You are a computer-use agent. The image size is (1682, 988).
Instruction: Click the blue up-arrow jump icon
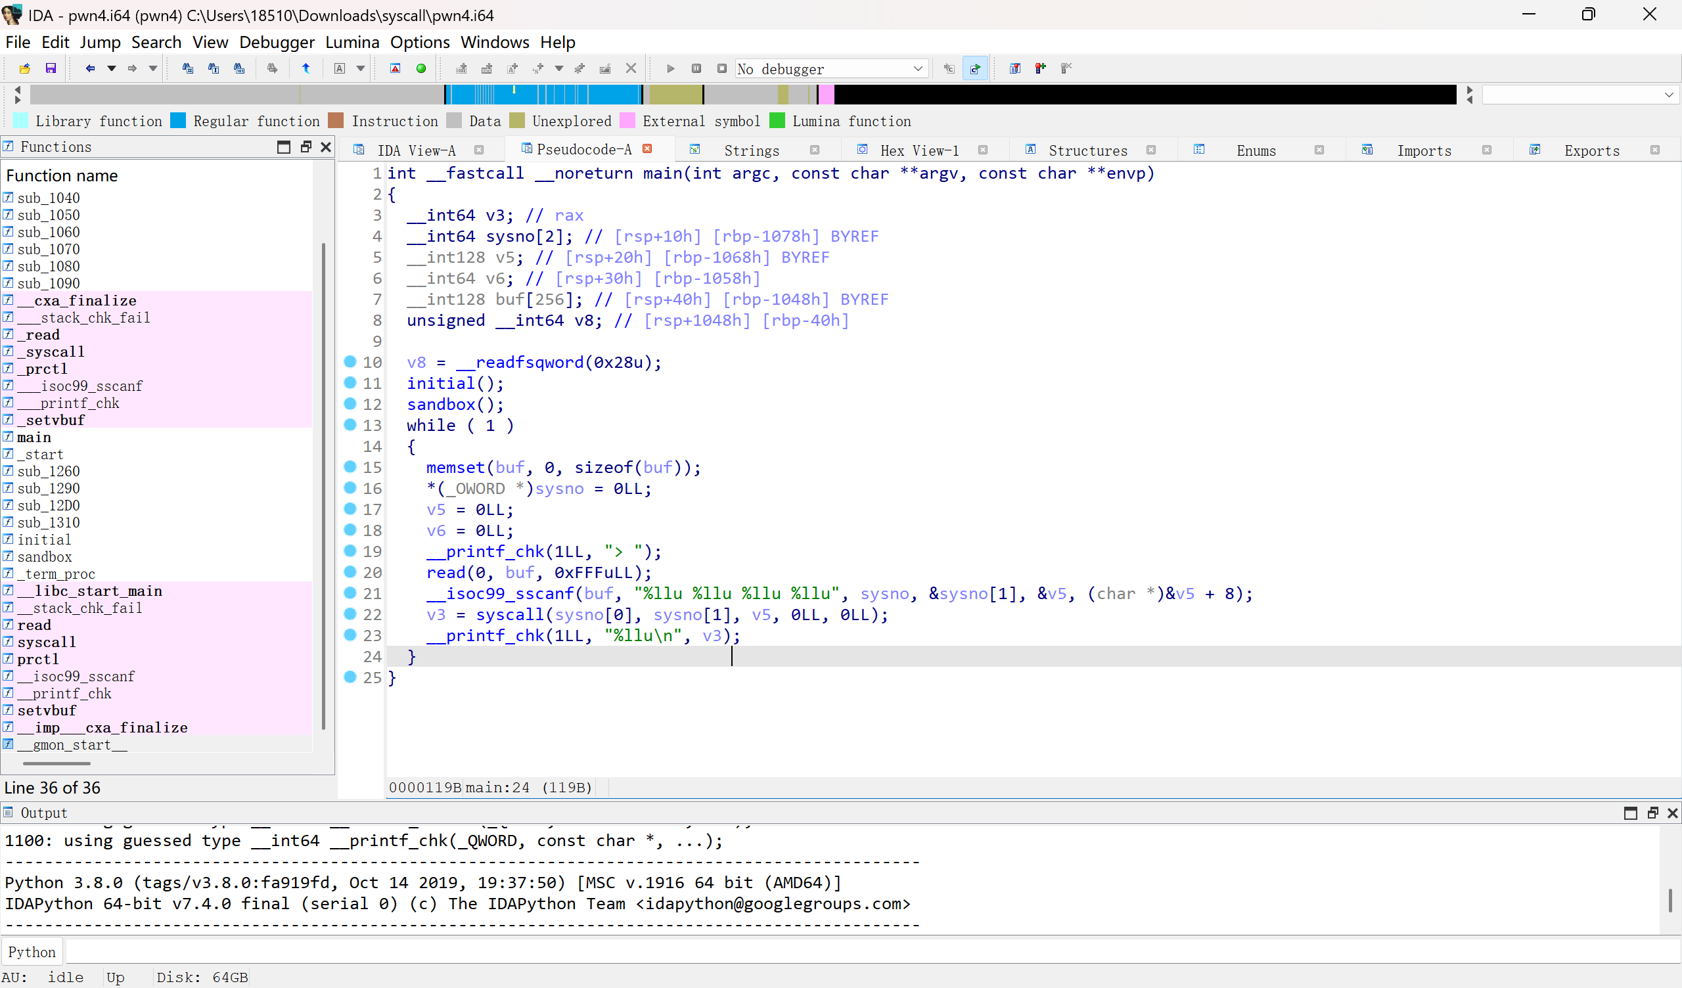(306, 68)
